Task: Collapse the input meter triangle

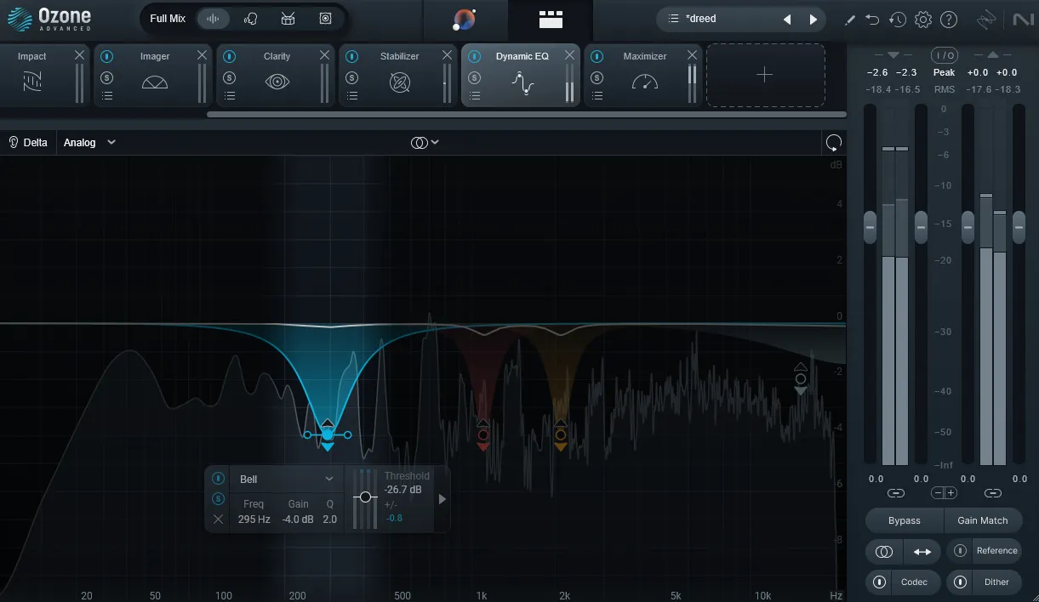Action: point(893,55)
